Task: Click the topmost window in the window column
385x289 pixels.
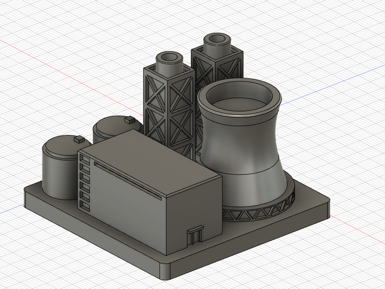Action: pyautogui.click(x=85, y=159)
